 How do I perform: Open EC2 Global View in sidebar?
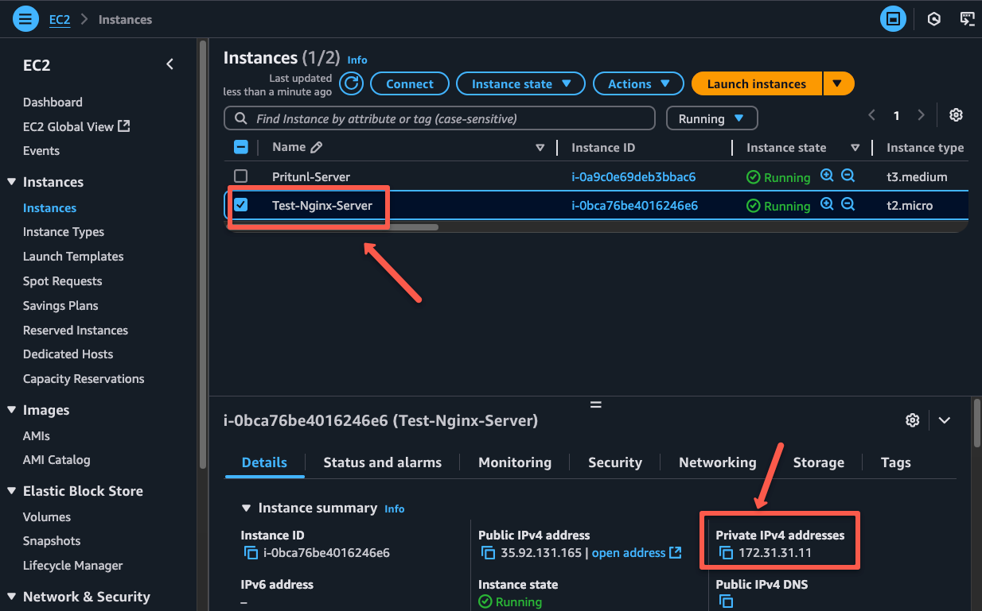76,126
